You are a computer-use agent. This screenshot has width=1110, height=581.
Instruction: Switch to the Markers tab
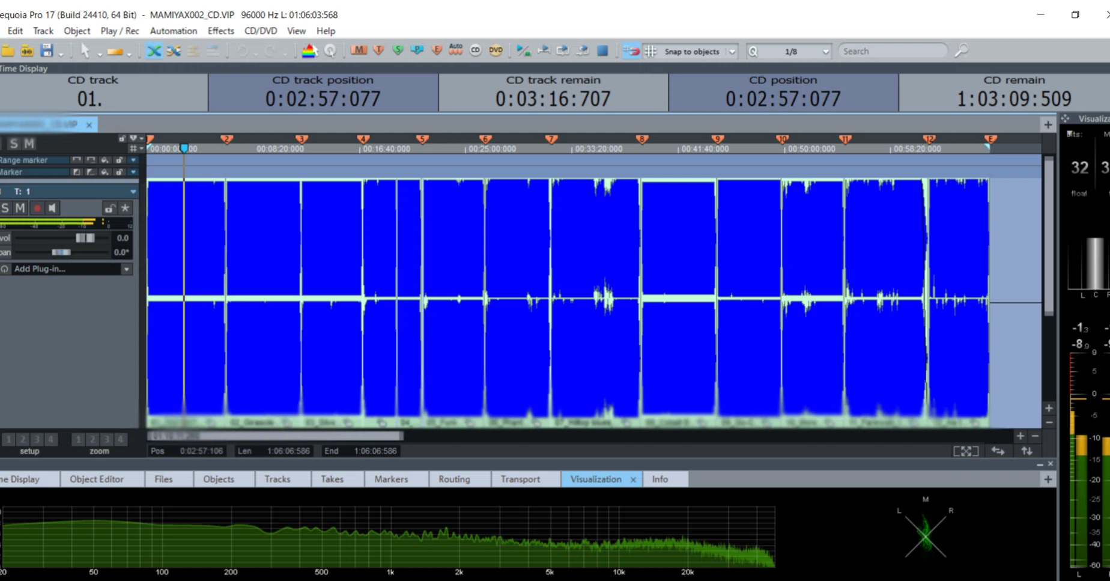(391, 479)
